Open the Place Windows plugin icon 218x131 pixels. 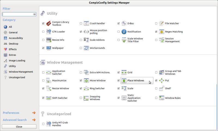pyautogui.click(x=124, y=80)
